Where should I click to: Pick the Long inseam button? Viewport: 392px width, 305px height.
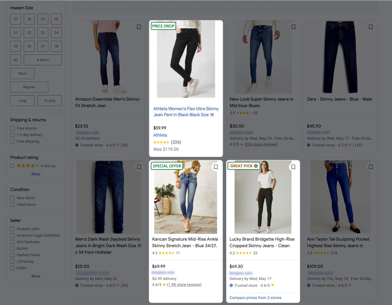[22, 100]
